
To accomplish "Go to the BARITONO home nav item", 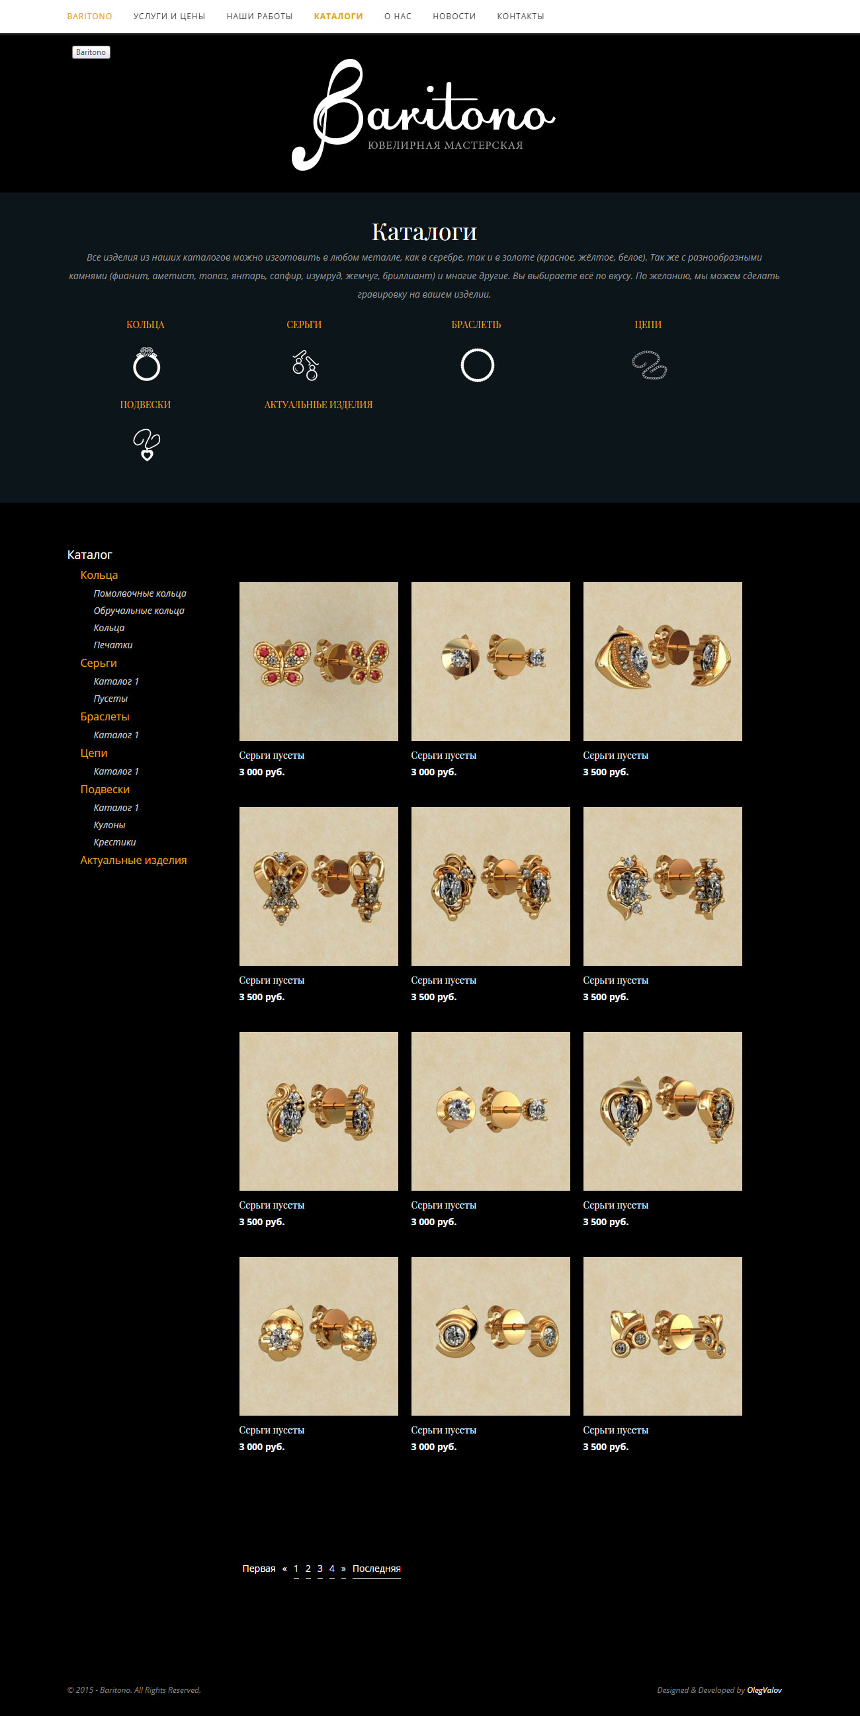I will 89,16.
